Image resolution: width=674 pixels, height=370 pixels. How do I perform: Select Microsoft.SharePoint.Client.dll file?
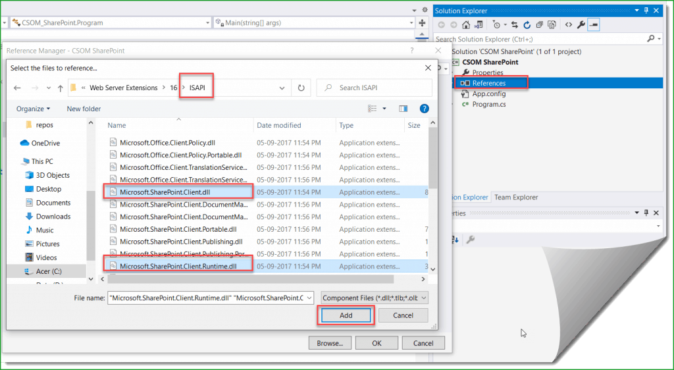[165, 192]
